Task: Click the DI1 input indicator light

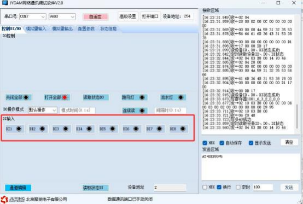Action: [19, 129]
